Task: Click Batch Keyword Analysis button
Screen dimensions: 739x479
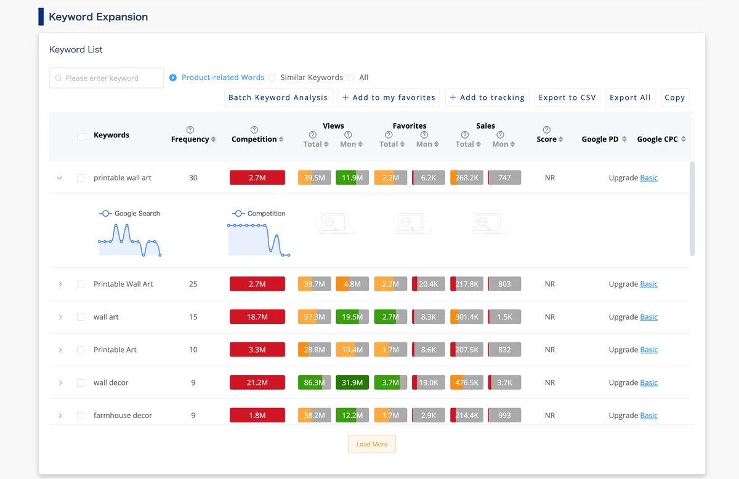Action: point(278,97)
